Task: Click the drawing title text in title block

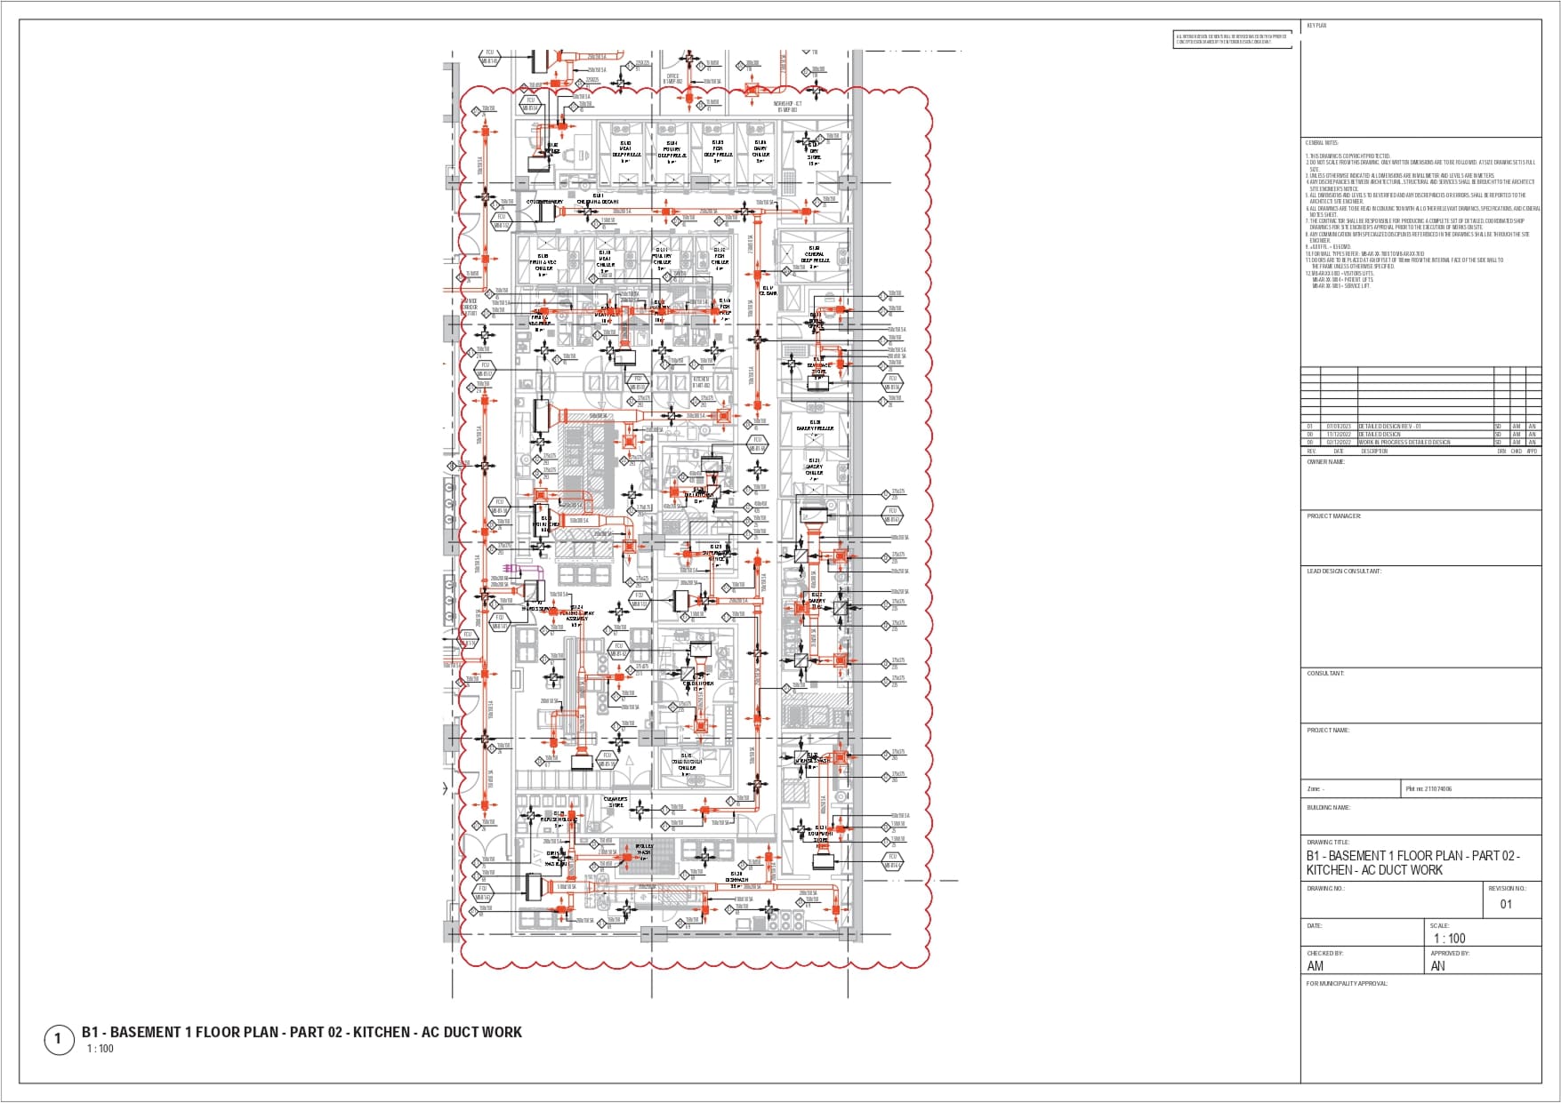Action: (1412, 862)
